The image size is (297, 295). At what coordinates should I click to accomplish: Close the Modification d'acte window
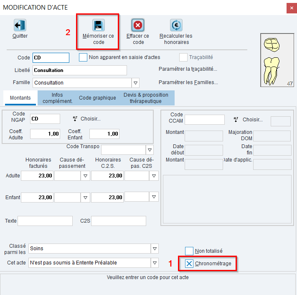[292, 8]
